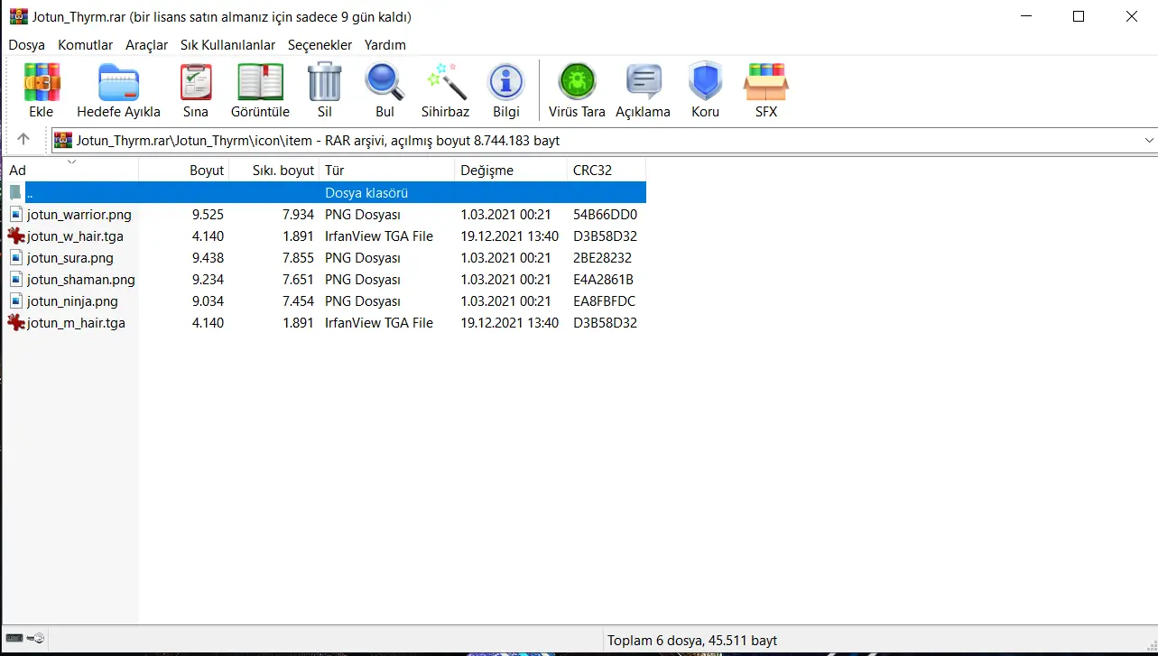Viewport: 1158px width, 656px height.
Task: Launch the Sihirbaz wizard
Action: click(446, 83)
